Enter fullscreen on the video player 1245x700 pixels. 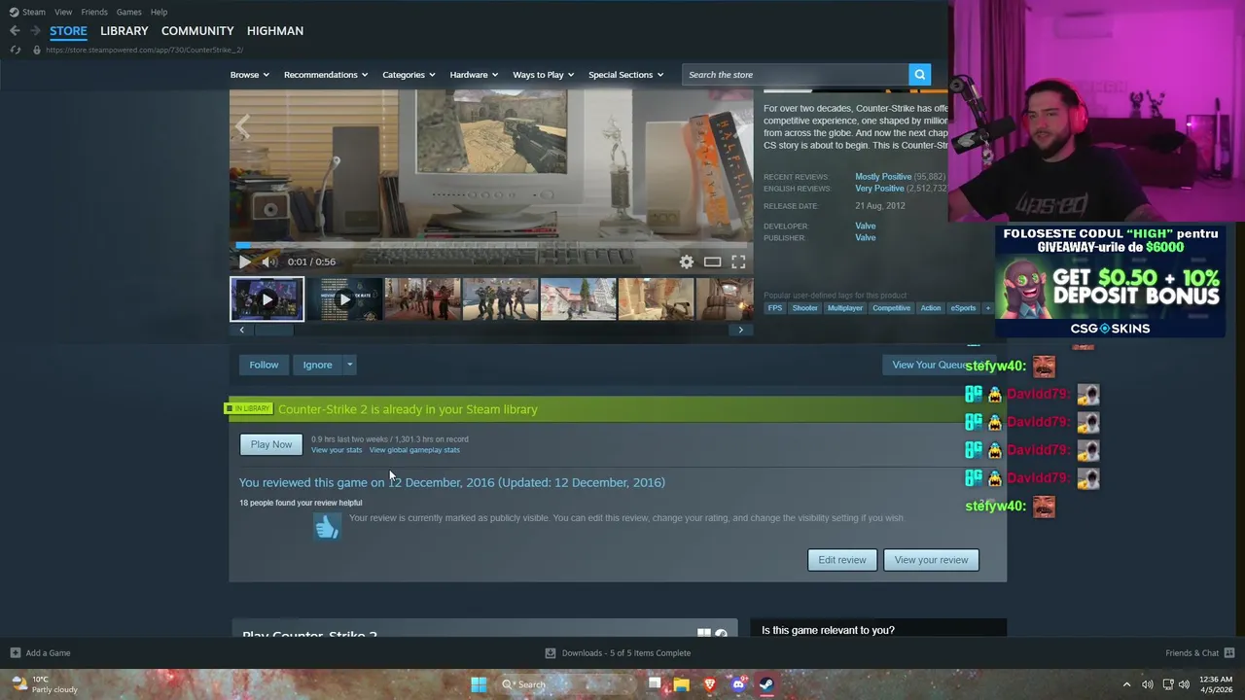[738, 262]
